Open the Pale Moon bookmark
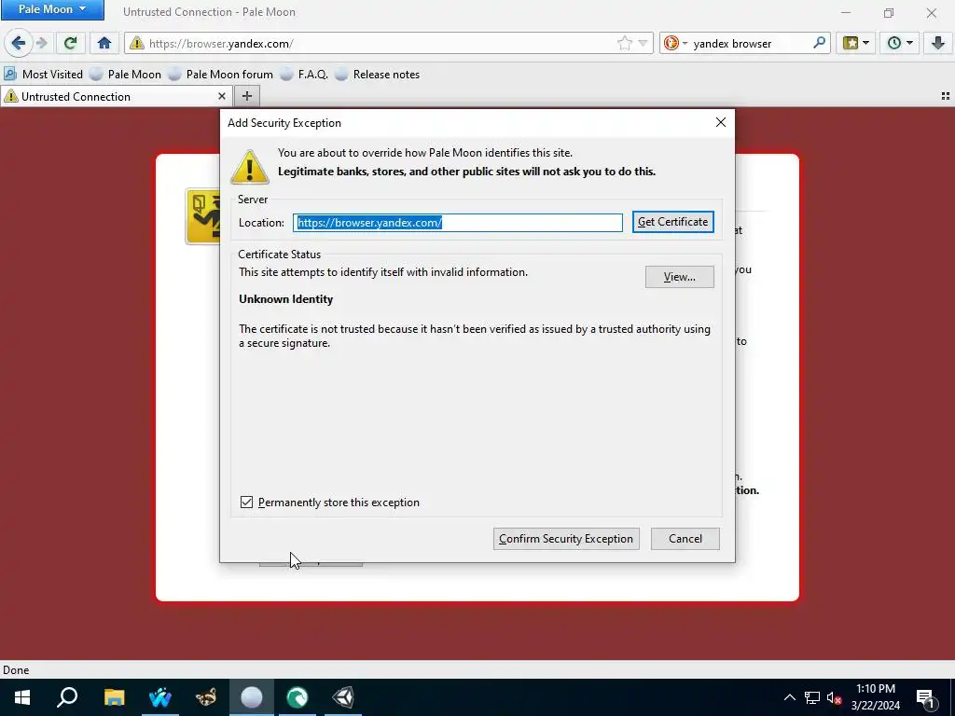 point(126,75)
